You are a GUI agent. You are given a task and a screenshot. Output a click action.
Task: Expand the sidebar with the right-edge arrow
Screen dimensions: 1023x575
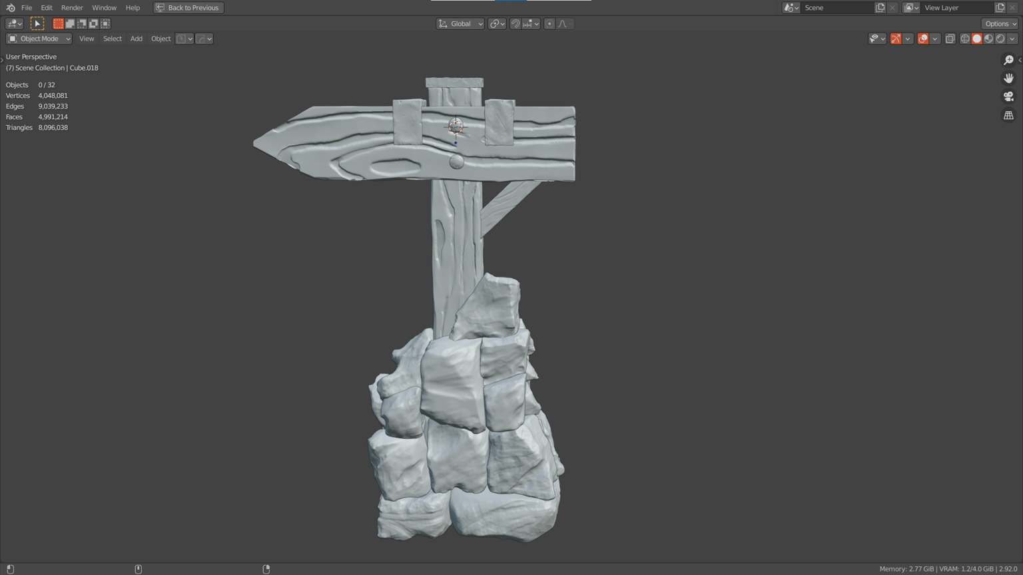click(1020, 60)
